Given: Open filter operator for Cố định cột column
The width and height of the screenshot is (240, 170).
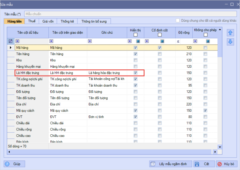Looking at the screenshot, I should pyautogui.click(x=147, y=41).
